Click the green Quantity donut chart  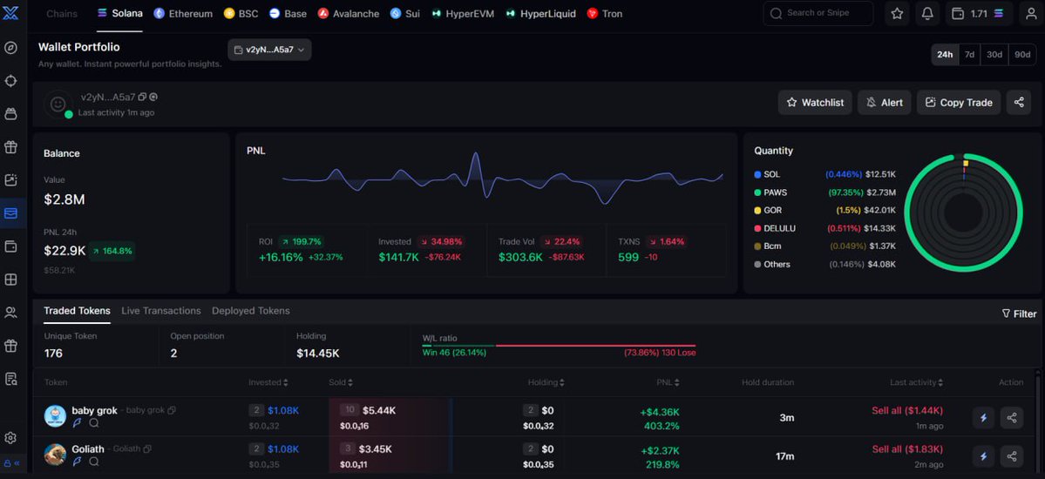click(963, 213)
